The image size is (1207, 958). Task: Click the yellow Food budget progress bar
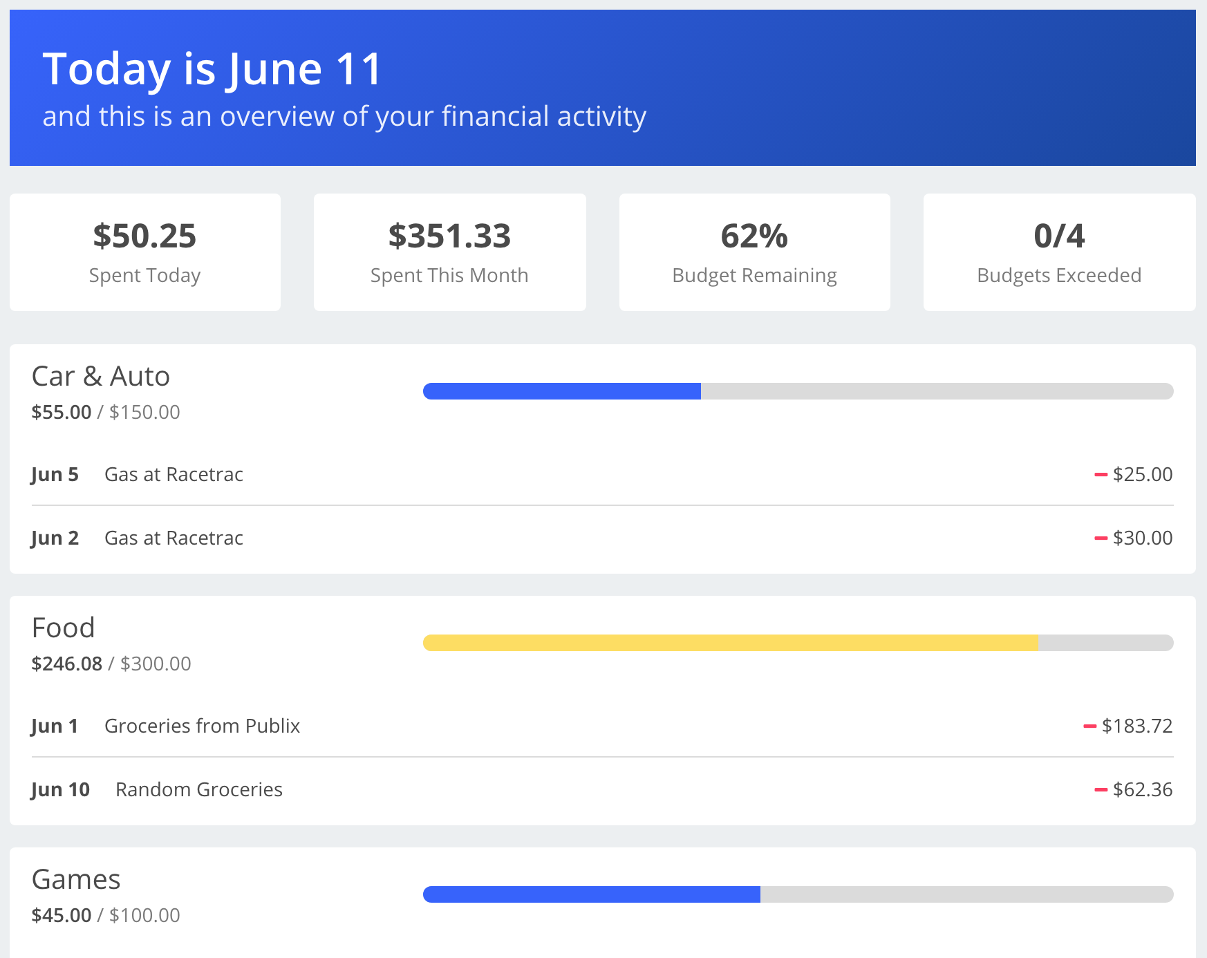[x=798, y=643]
